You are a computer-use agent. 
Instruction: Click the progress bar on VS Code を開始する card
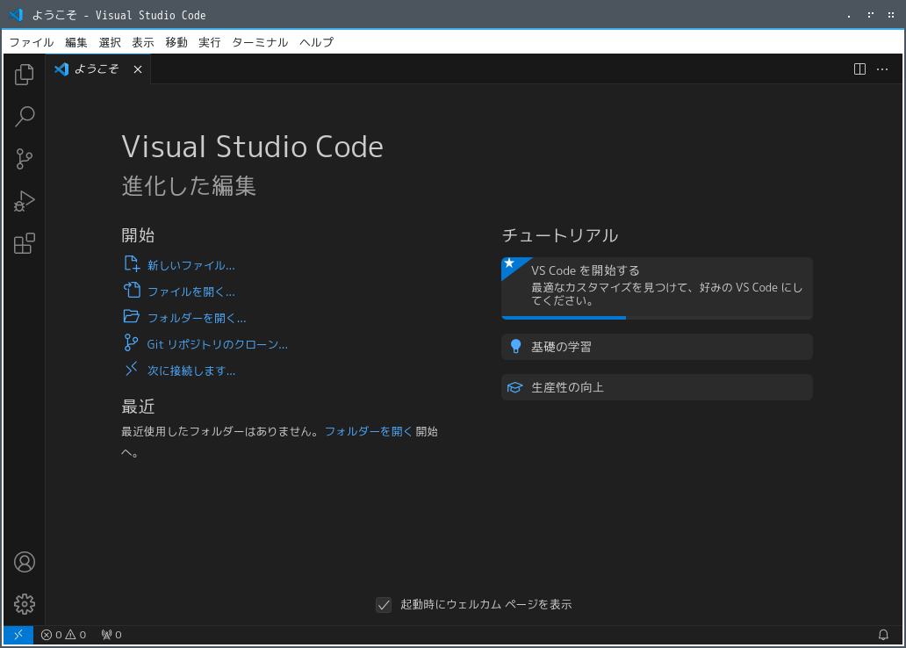pos(657,317)
